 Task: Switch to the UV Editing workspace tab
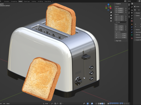click(x=40, y=1)
